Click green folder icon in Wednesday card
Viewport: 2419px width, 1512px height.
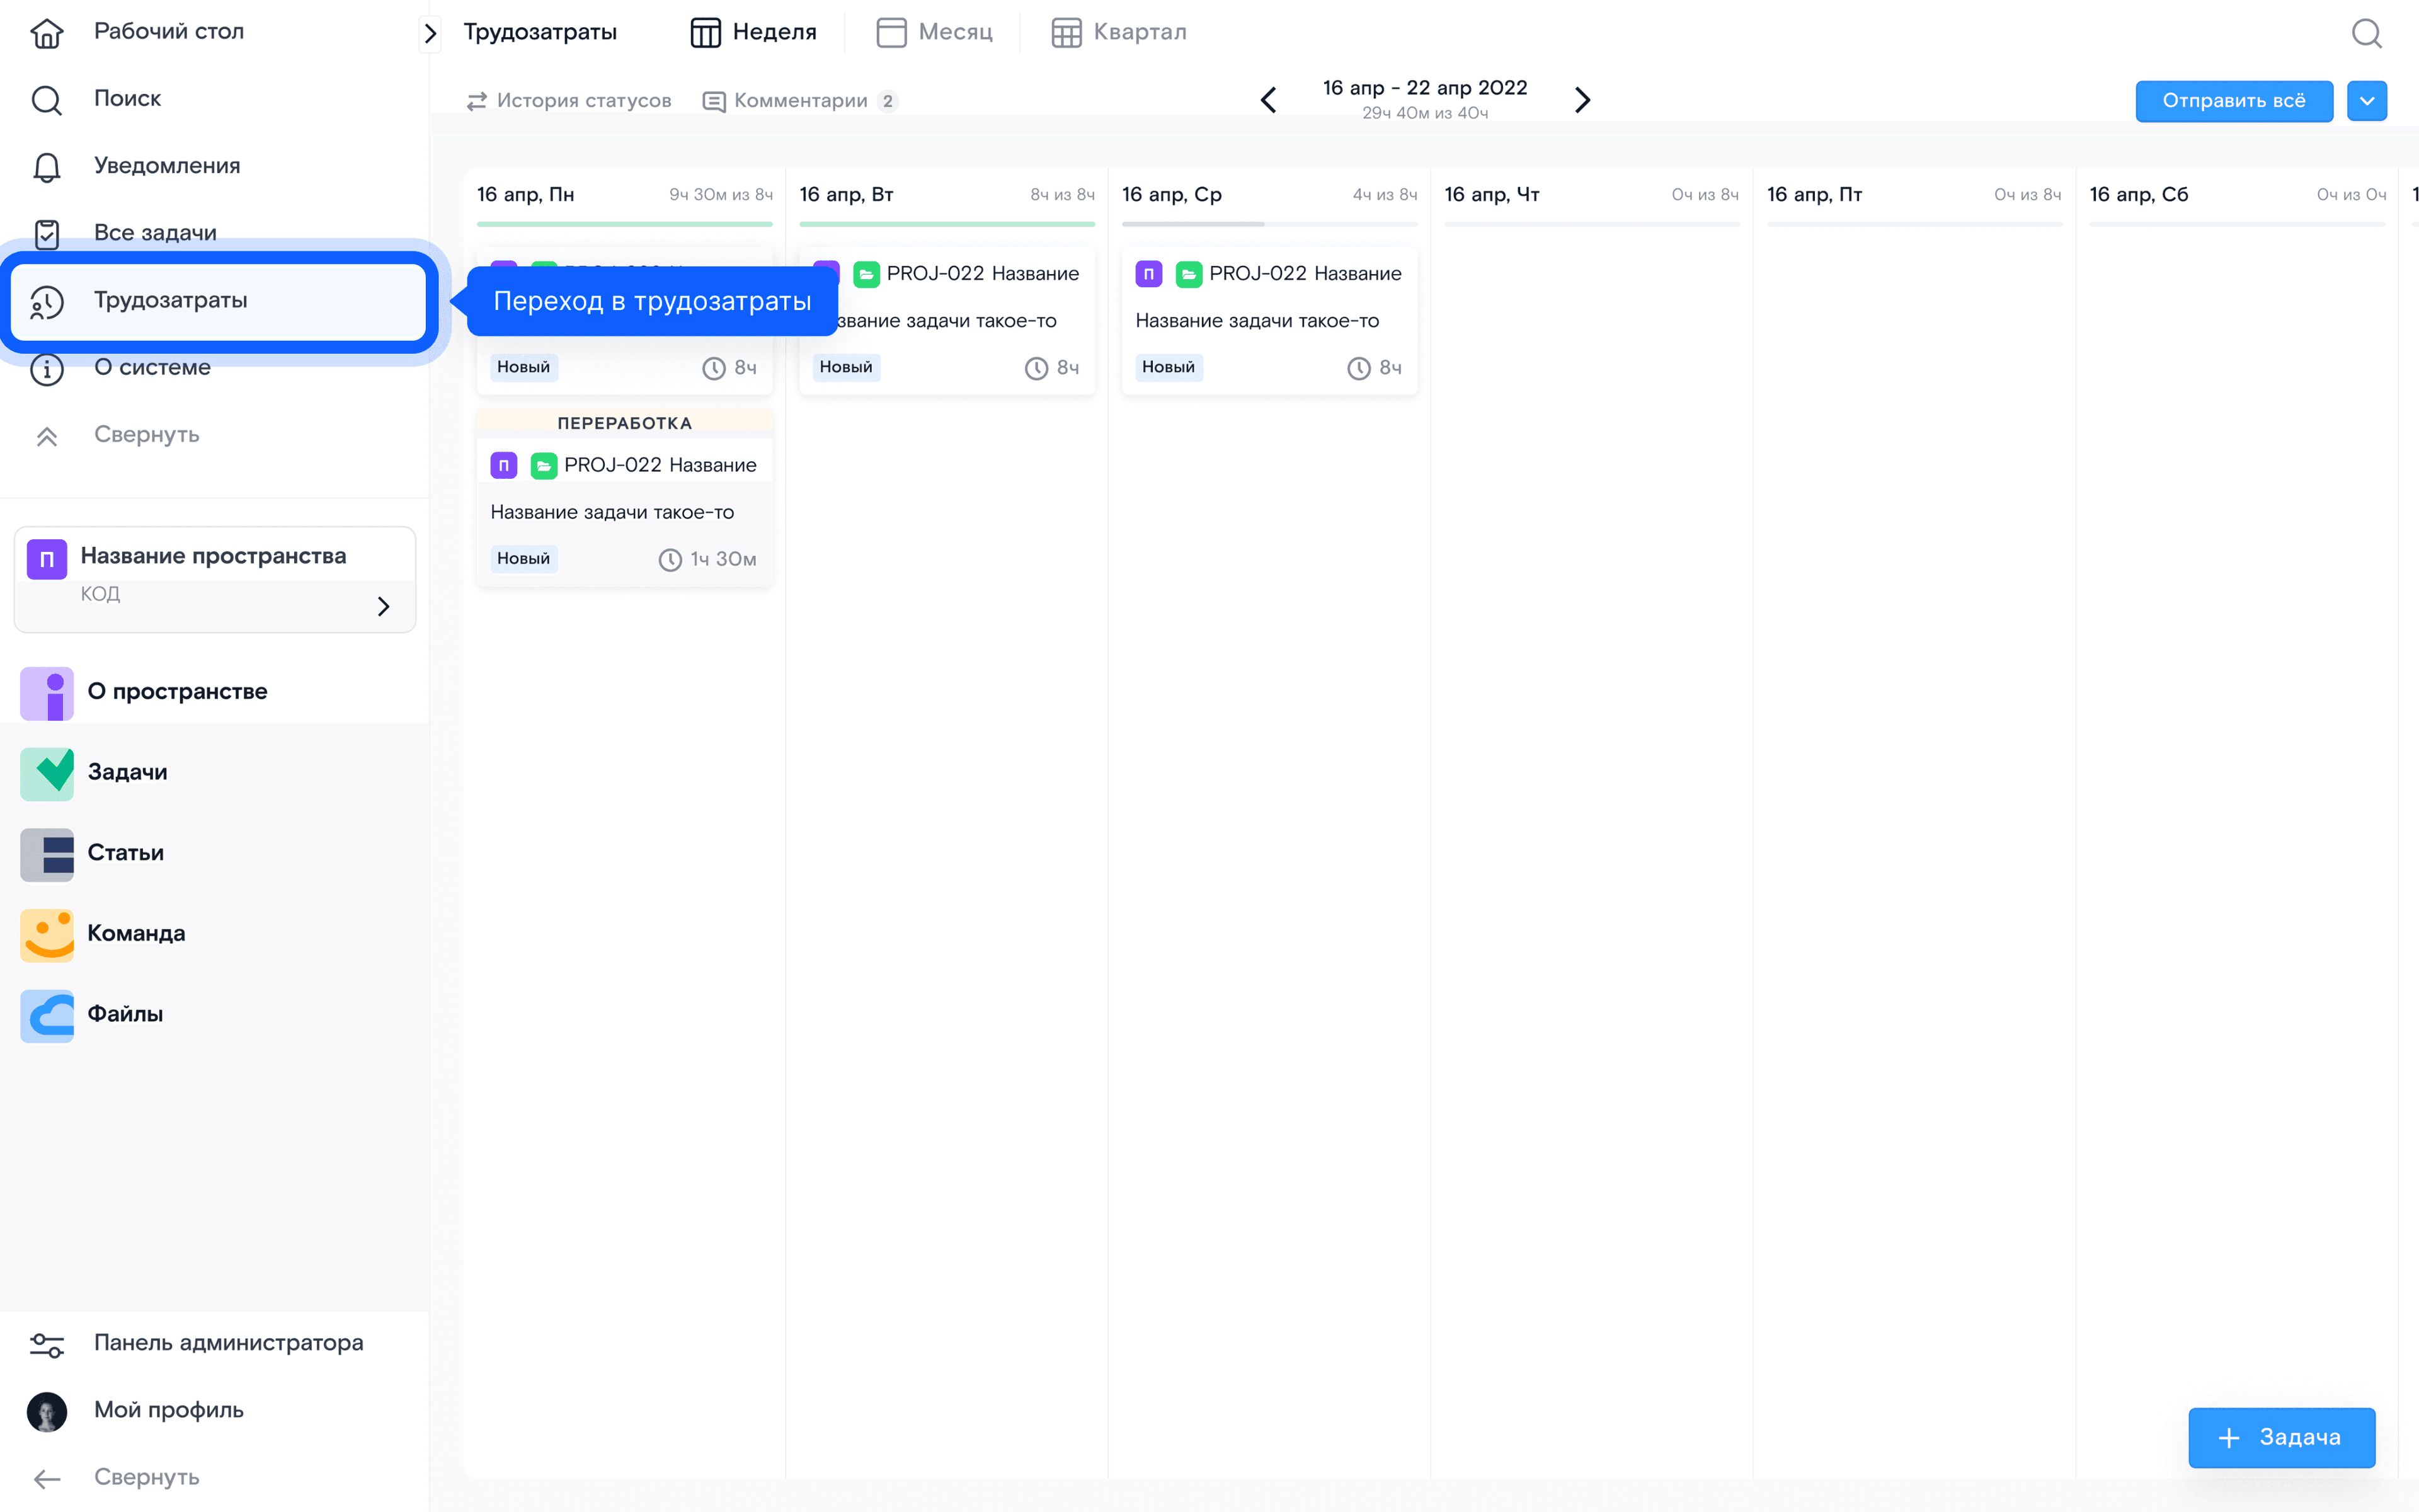(x=1189, y=274)
